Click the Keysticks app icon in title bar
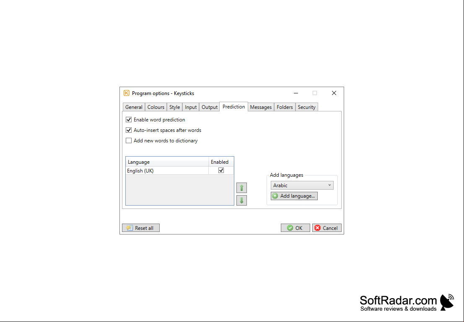The width and height of the screenshot is (464, 322). click(x=126, y=93)
